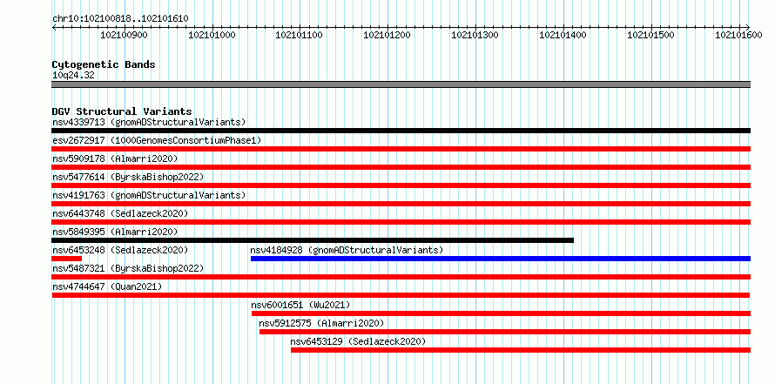Viewport: 775px width, 384px height.
Task: Click the chr10:102100818..102101610 region label
Action: click(120, 19)
